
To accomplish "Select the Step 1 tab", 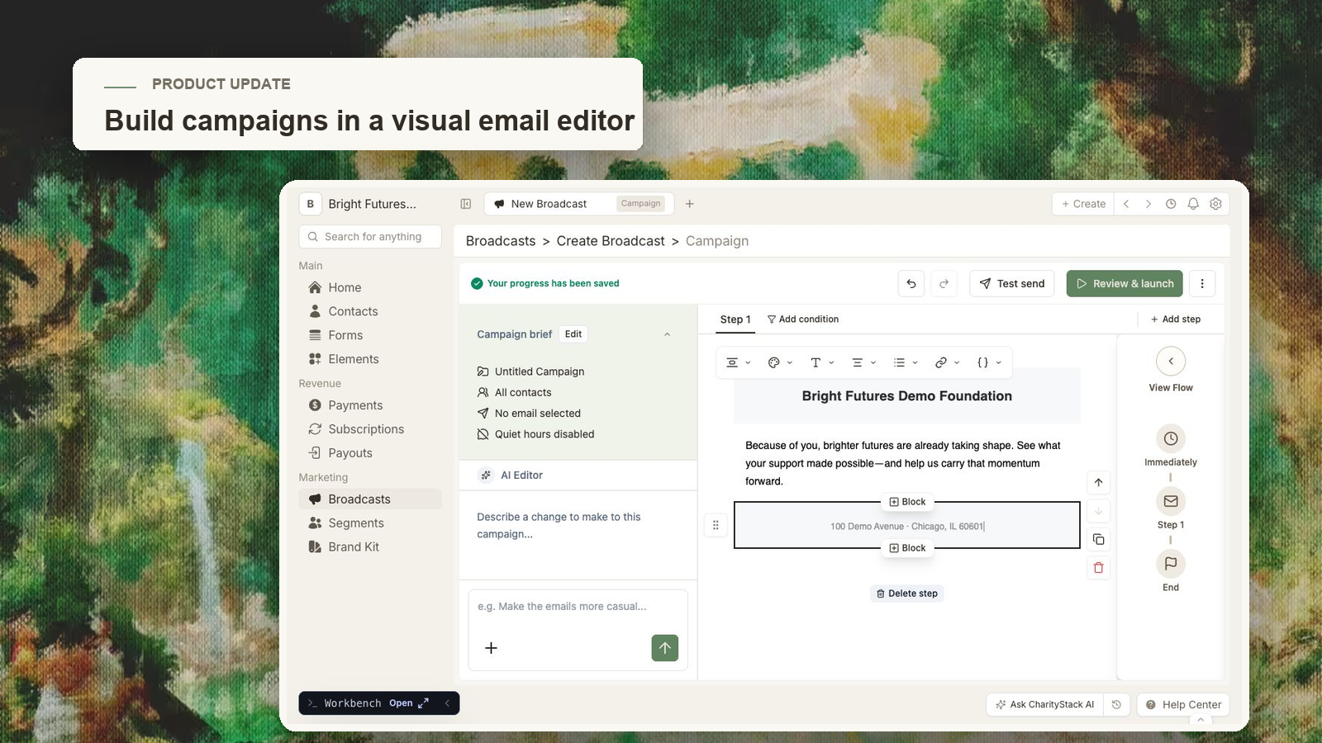I will pos(735,319).
